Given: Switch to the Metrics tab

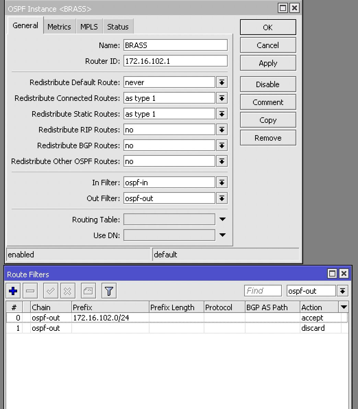Looking at the screenshot, I should click(x=59, y=27).
